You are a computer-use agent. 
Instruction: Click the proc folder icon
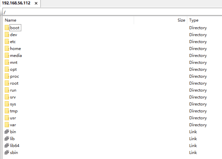tap(7, 76)
